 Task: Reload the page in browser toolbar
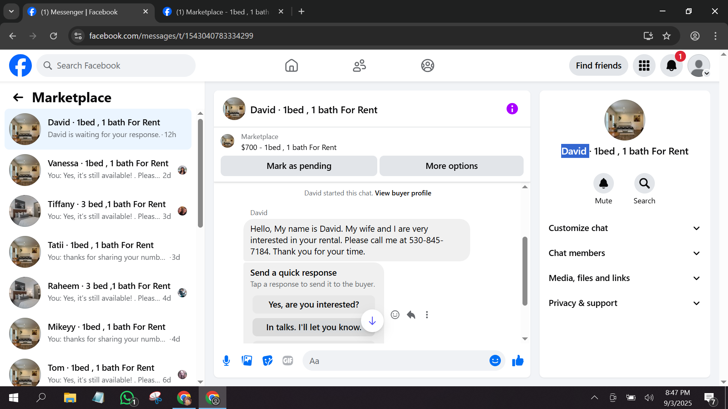pos(53,36)
